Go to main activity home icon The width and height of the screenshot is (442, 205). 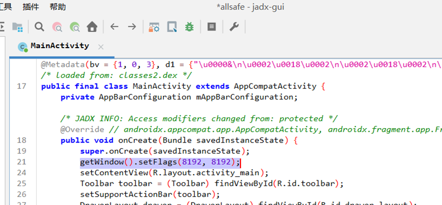(x=92, y=27)
